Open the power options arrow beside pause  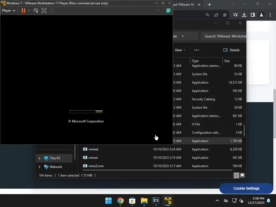click(29, 11)
